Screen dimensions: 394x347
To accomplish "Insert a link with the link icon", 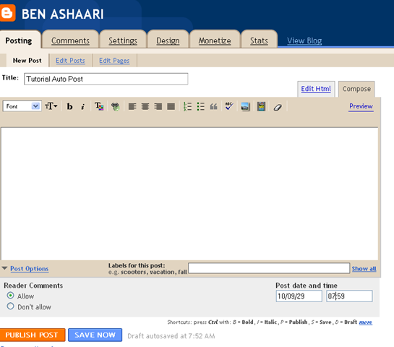I will coord(116,106).
